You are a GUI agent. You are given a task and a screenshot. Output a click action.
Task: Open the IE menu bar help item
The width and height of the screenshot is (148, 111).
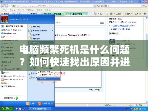coord(48,10)
